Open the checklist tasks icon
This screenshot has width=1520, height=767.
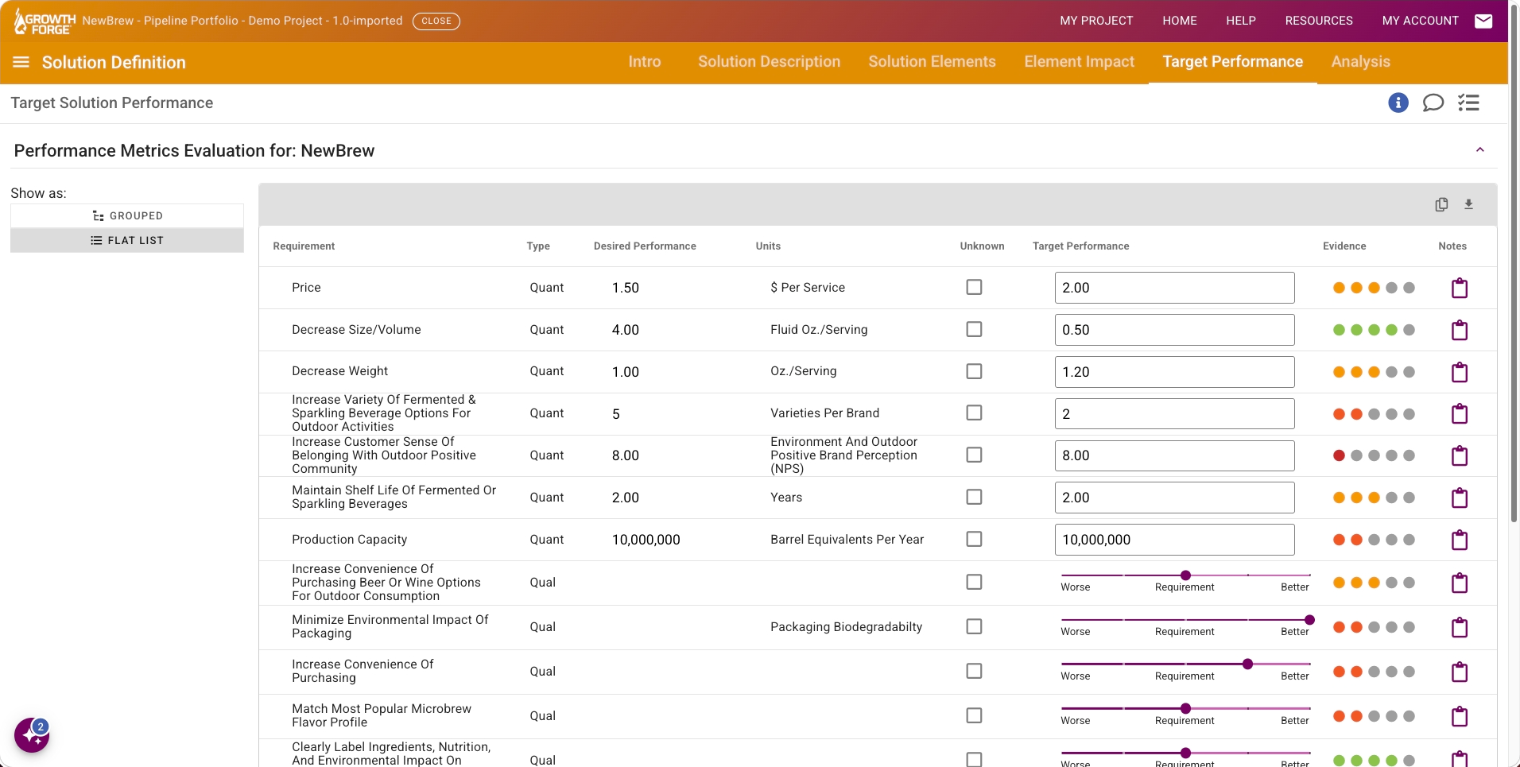pyautogui.click(x=1468, y=103)
